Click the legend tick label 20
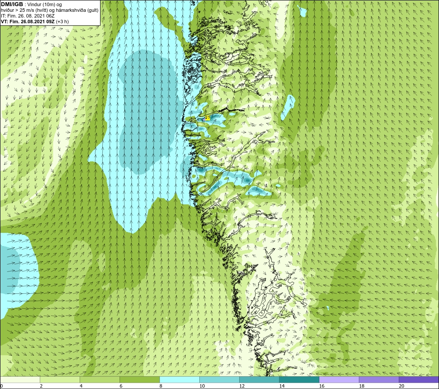The height and width of the screenshot is (389, 439). [x=402, y=386]
